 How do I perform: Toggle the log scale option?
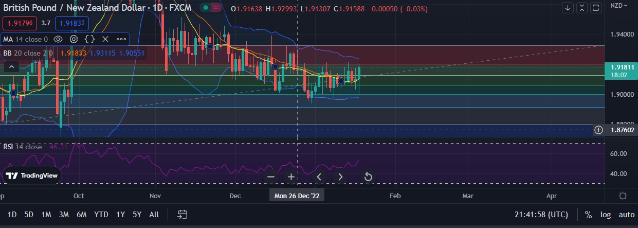point(605,215)
